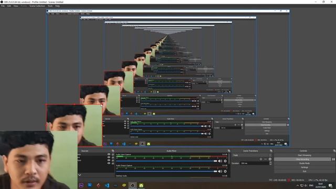Click the transition Duration field
Screen dimensions: 336x189
[x=255, y=163]
